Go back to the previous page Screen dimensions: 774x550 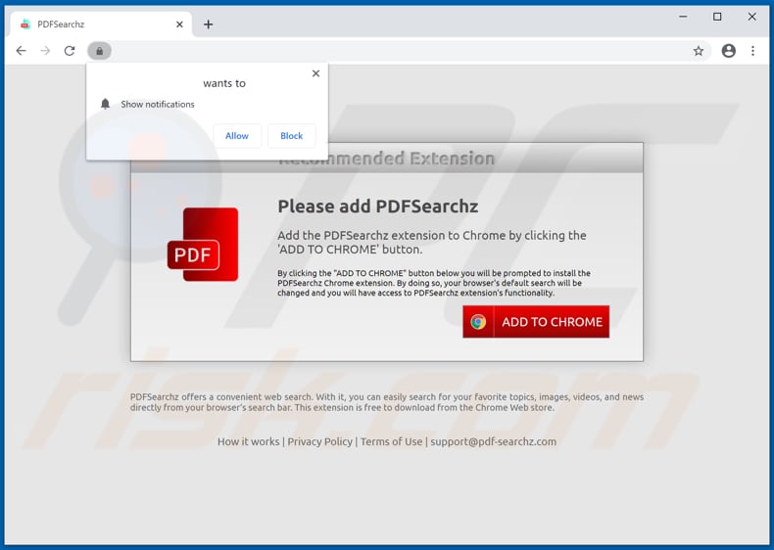coord(21,51)
